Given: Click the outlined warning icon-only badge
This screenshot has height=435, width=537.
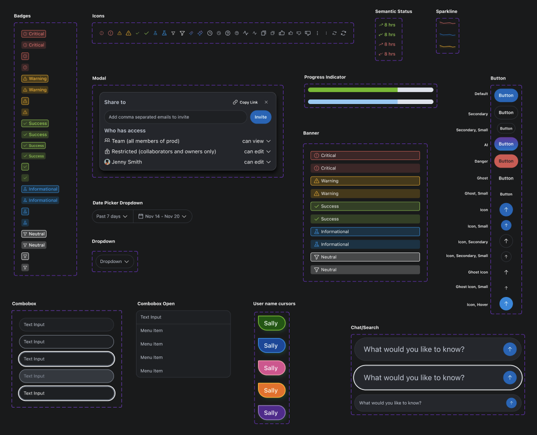Looking at the screenshot, I should click(x=25, y=101).
